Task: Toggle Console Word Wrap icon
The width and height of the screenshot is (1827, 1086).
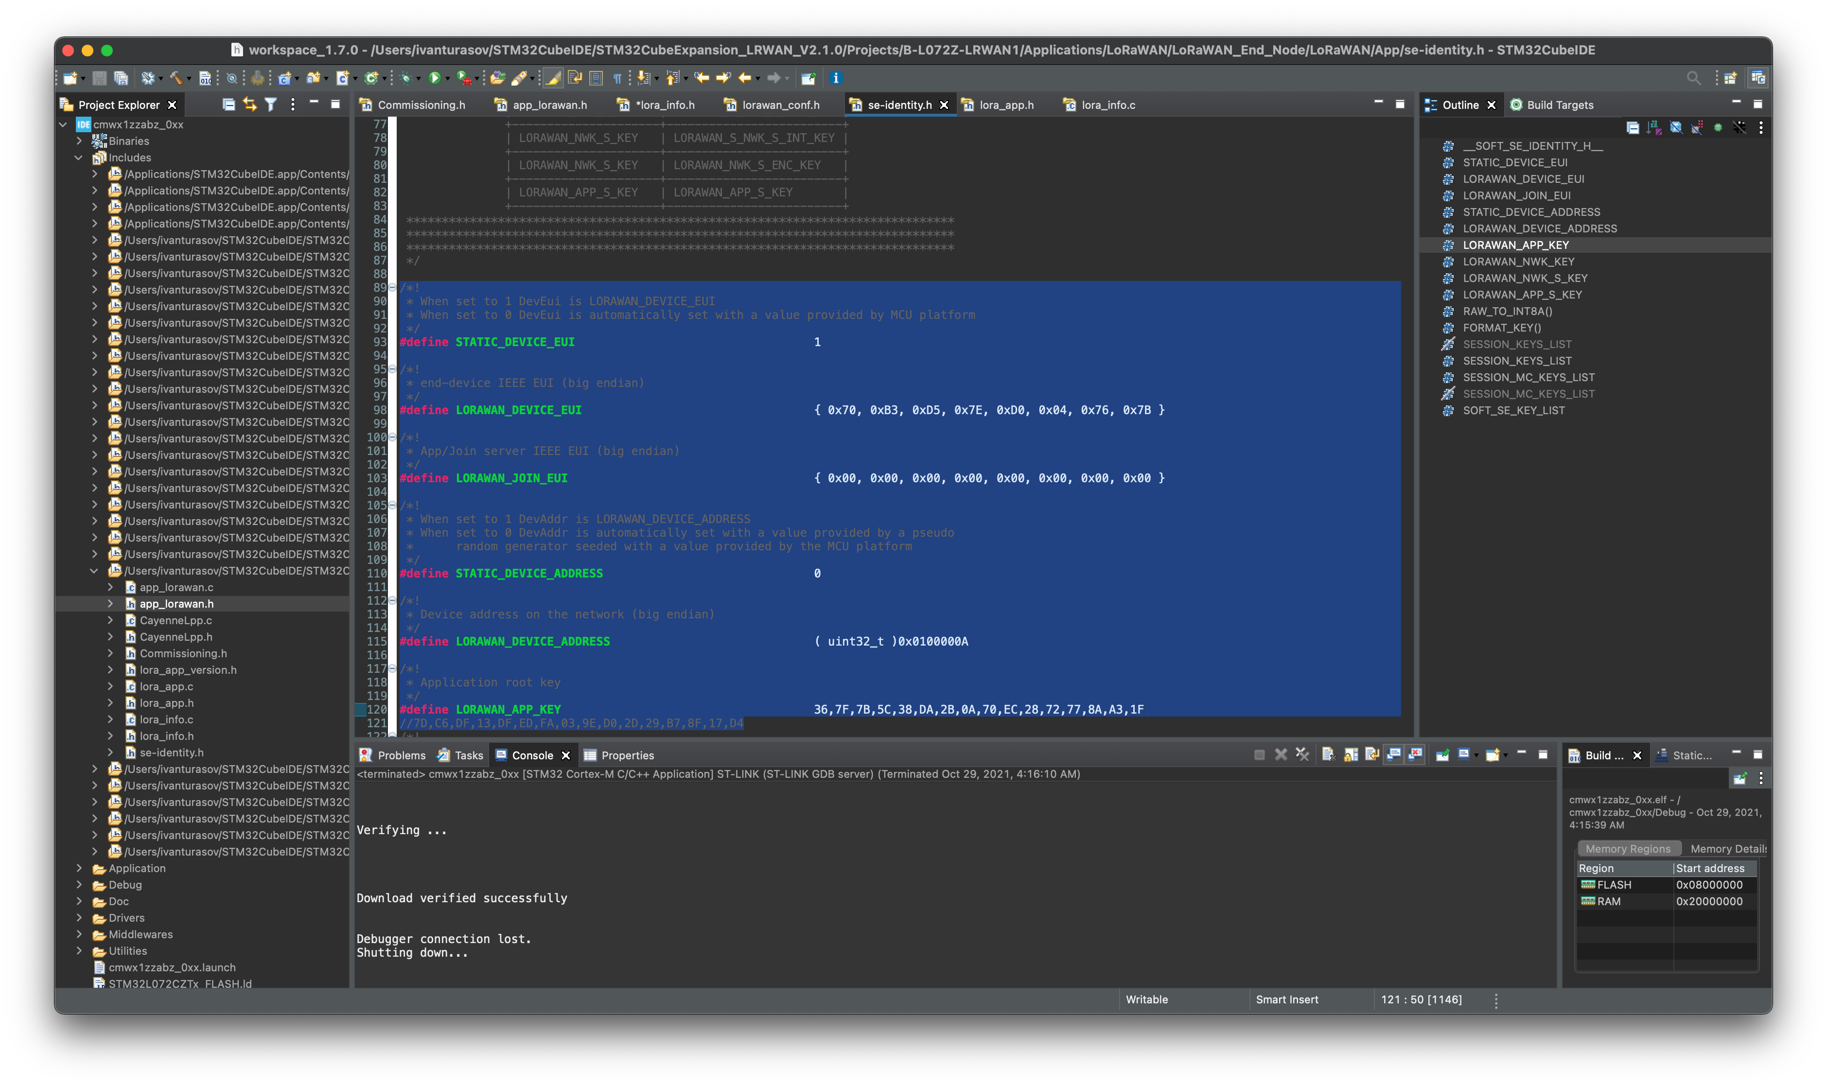Action: (1372, 754)
